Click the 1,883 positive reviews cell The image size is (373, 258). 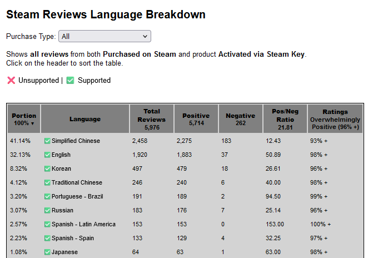(x=184, y=155)
